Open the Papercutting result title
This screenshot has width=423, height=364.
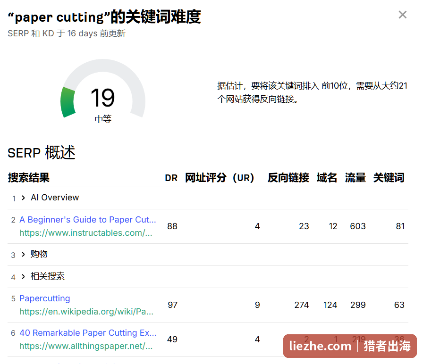pyautogui.click(x=45, y=298)
